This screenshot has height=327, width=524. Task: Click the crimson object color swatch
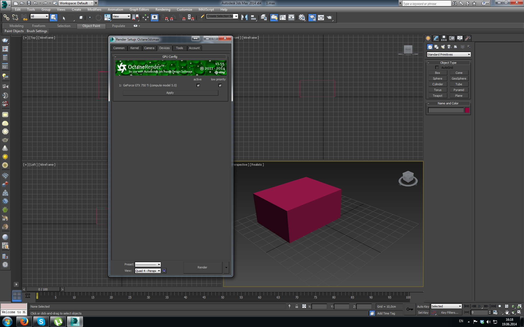467,110
